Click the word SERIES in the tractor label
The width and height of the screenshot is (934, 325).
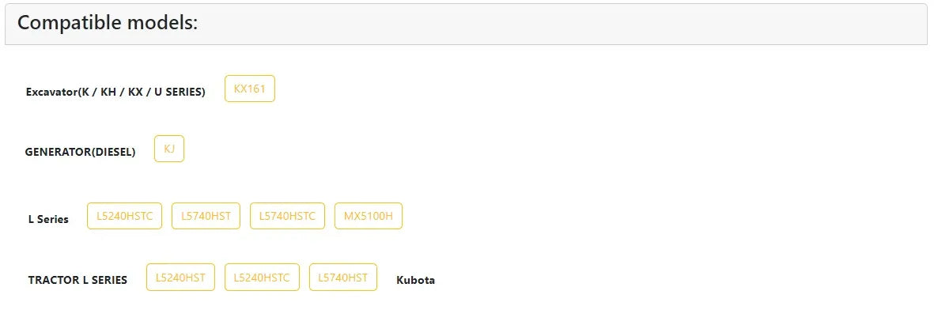110,281
